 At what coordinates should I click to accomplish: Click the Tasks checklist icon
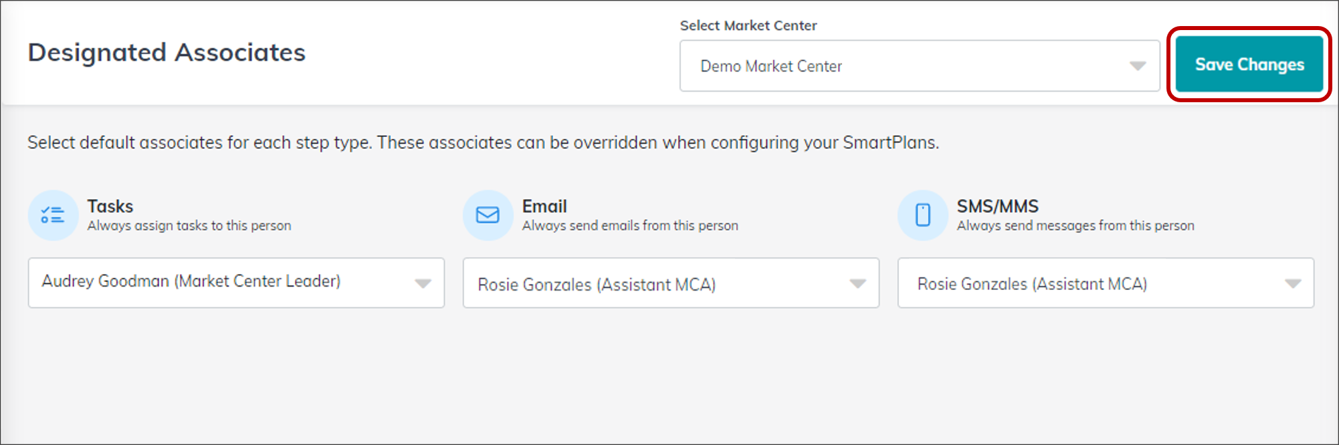[53, 215]
